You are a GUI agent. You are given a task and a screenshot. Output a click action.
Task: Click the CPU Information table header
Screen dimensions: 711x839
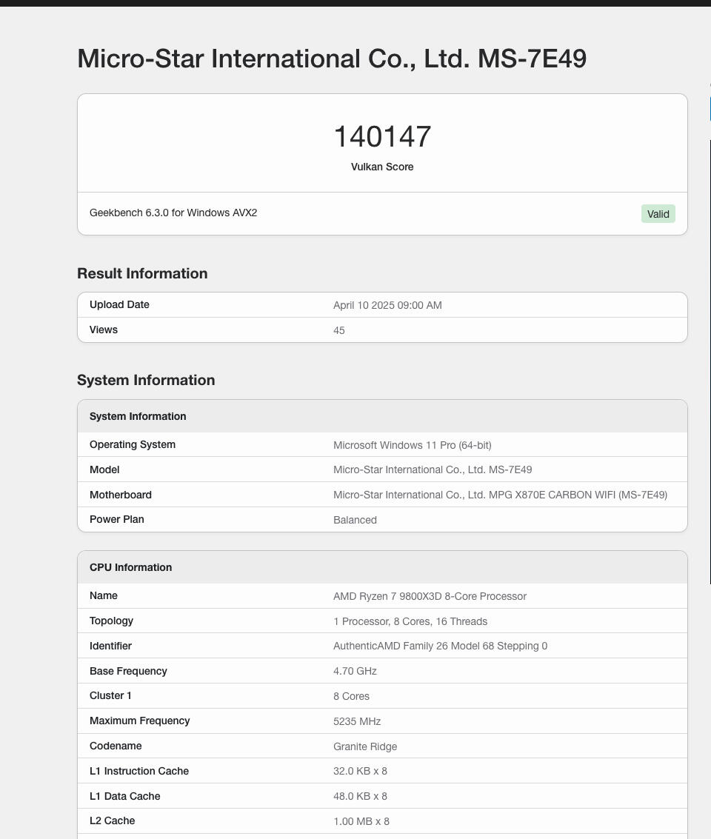(382, 567)
